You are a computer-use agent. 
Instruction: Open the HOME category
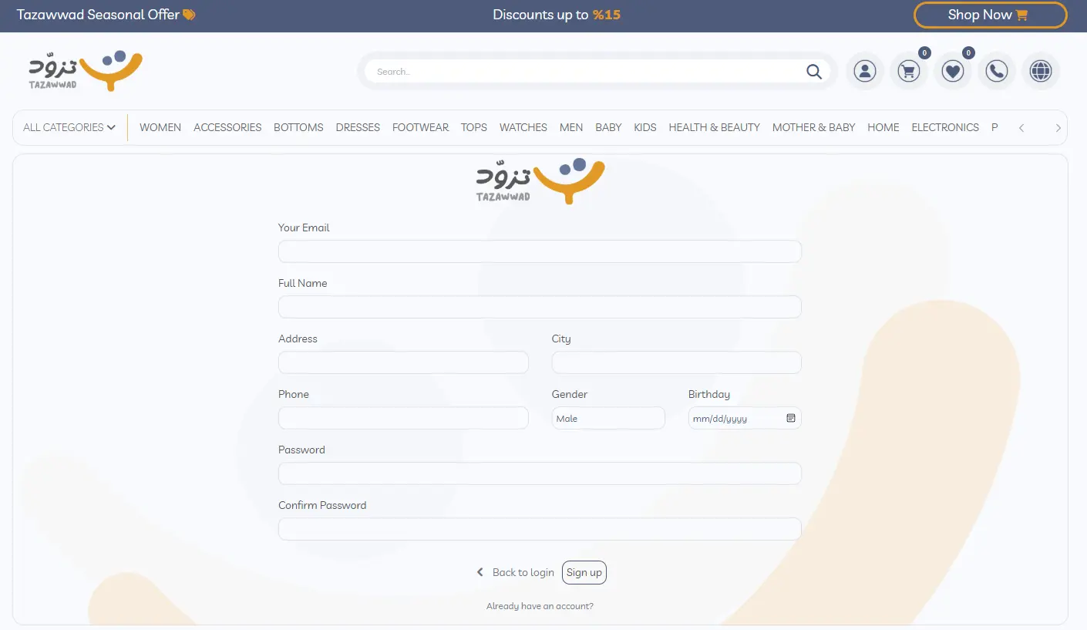click(x=883, y=127)
